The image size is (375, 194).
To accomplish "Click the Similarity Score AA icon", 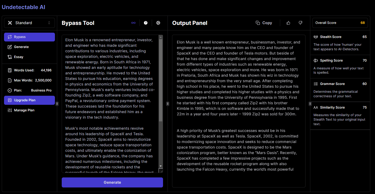I will point(316,108).
